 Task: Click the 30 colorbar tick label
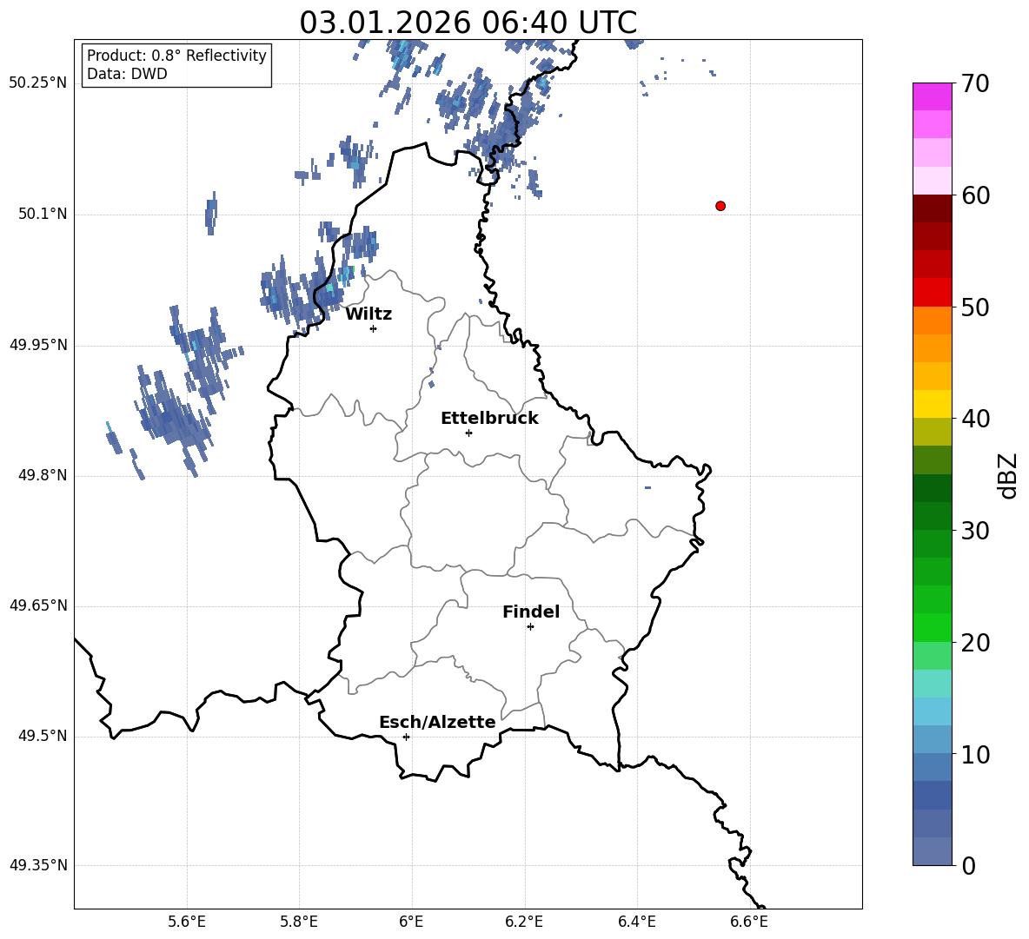pyautogui.click(x=975, y=531)
